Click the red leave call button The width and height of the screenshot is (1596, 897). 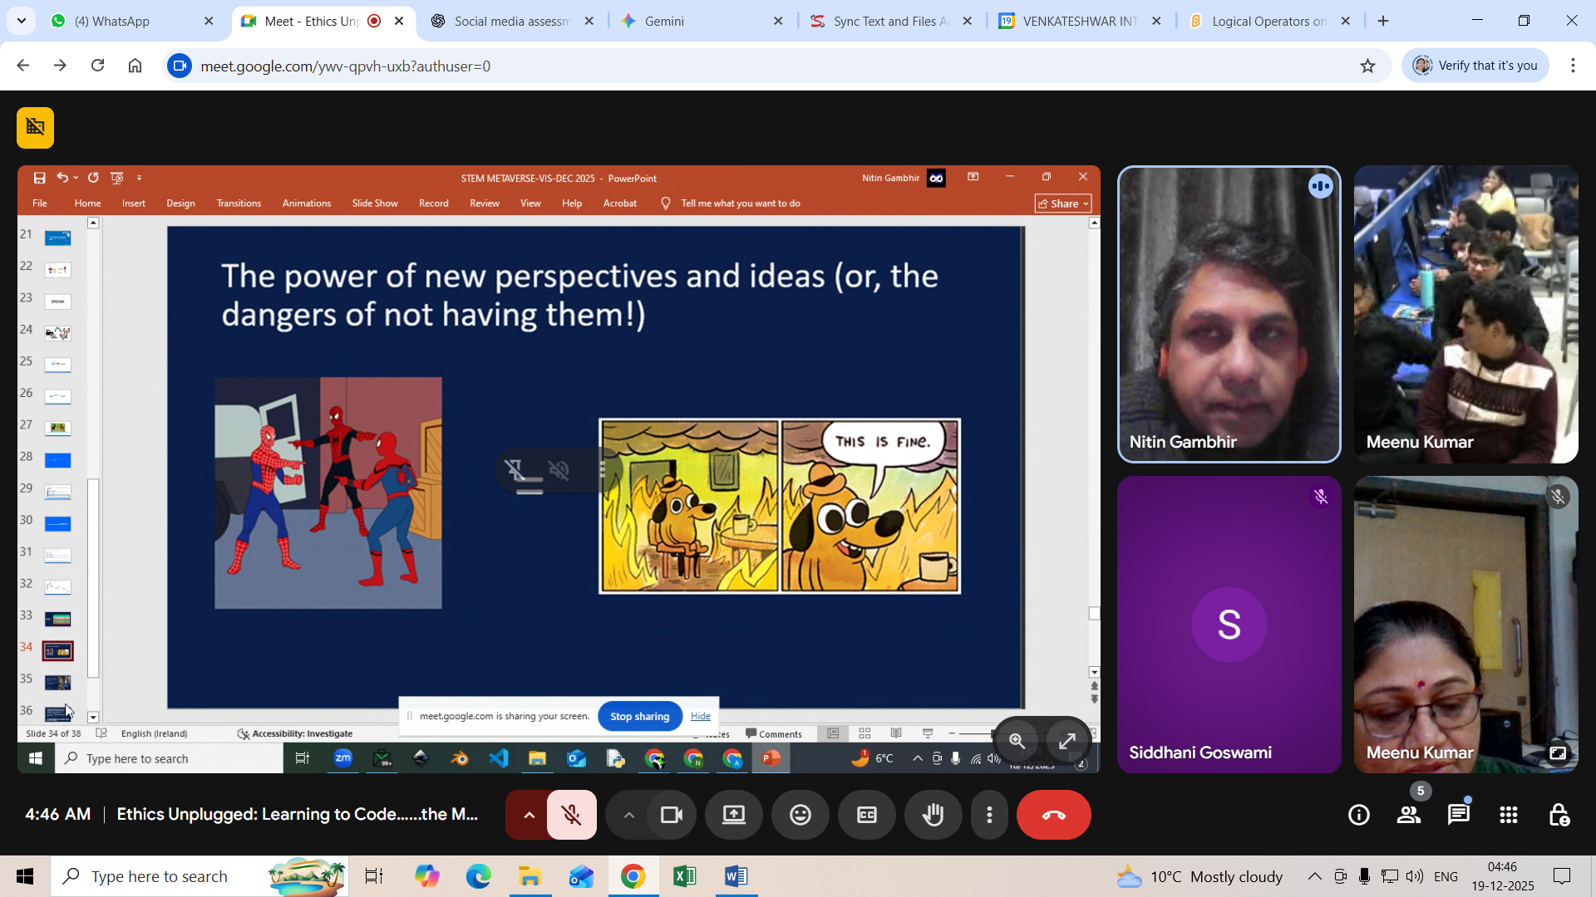pyautogui.click(x=1053, y=815)
